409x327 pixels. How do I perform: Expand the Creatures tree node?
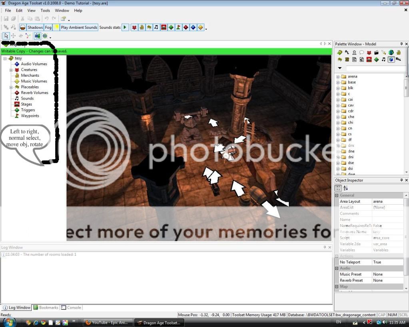coord(11,70)
